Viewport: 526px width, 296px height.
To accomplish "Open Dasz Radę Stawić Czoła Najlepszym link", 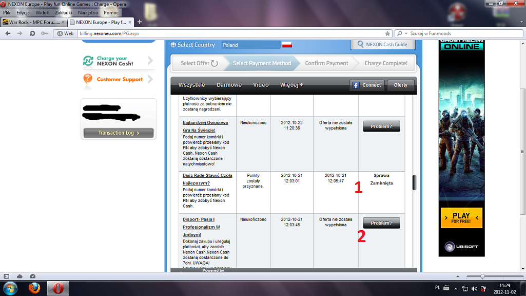I will [x=207, y=179].
